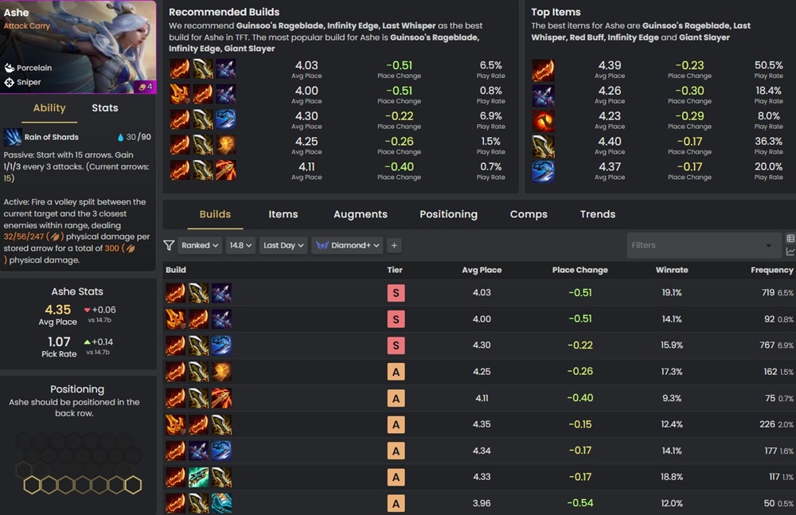Click the Porcelain trait icon
Viewport: 796px width, 515px height.
point(9,68)
